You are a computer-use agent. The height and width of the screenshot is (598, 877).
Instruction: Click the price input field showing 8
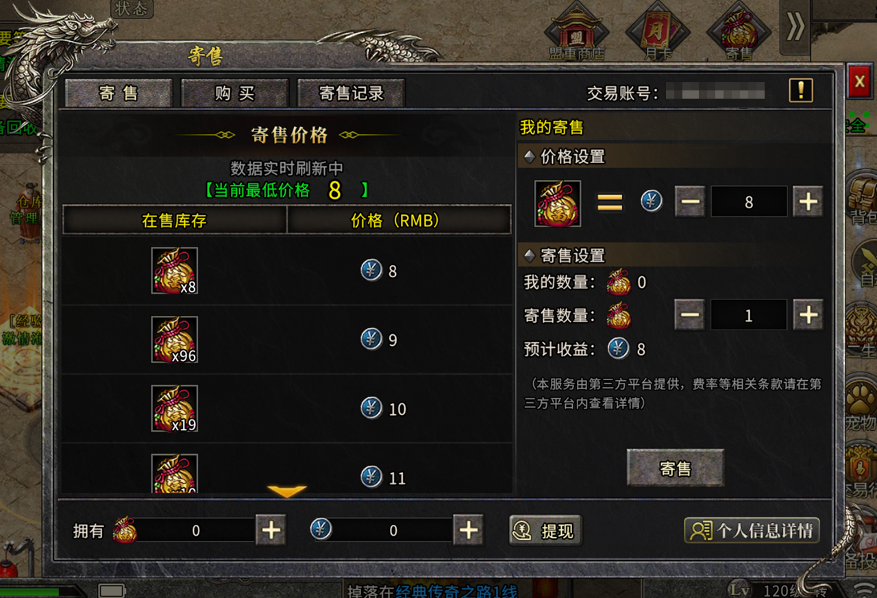(749, 201)
